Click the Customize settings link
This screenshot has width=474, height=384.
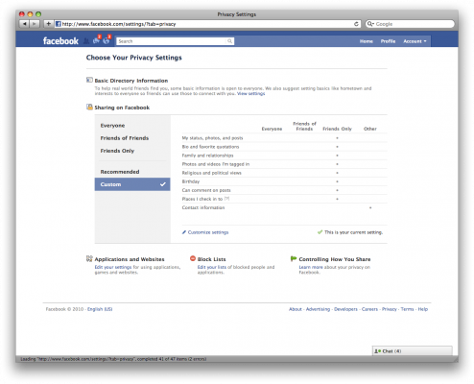[x=208, y=232]
